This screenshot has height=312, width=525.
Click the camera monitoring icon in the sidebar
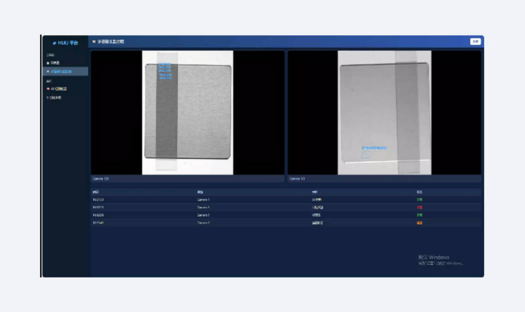[48, 71]
